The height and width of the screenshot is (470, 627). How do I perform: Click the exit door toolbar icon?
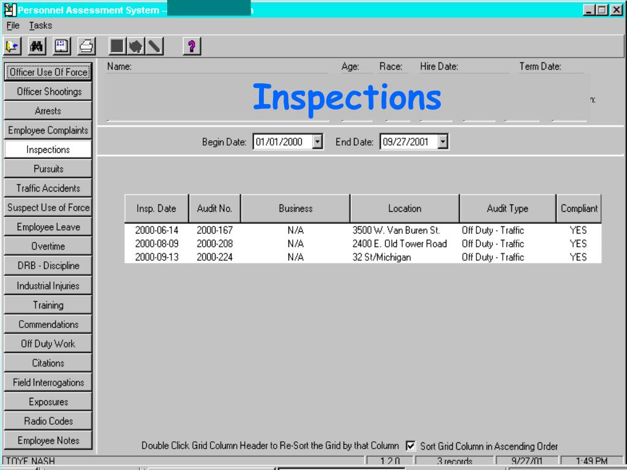[x=12, y=47]
